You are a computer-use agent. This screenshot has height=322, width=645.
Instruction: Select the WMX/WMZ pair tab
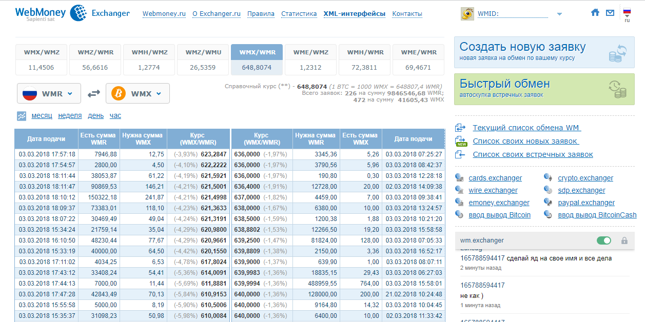41,59
